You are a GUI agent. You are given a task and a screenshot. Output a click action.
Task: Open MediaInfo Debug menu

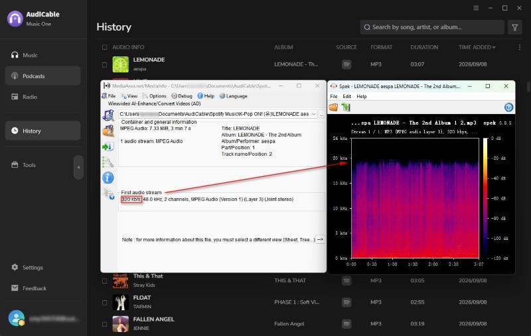coord(182,96)
